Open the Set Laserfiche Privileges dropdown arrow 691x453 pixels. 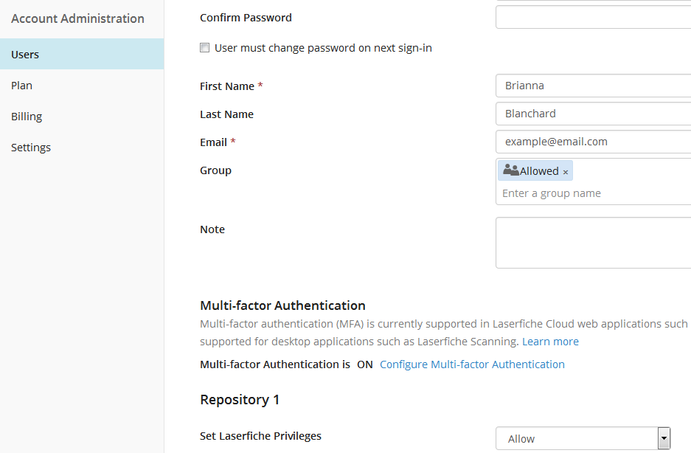tap(664, 438)
